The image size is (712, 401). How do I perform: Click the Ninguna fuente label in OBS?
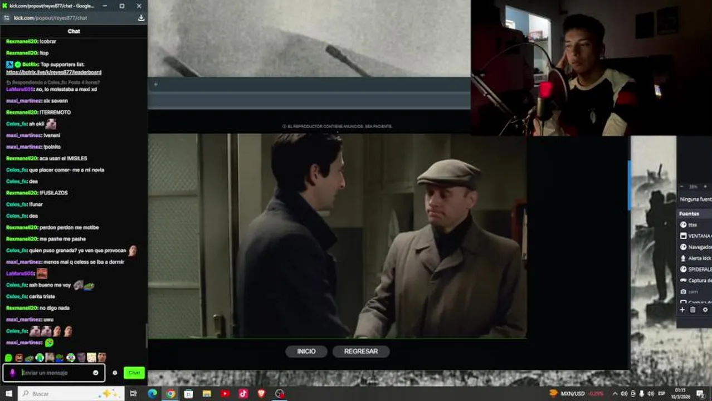[x=695, y=199]
